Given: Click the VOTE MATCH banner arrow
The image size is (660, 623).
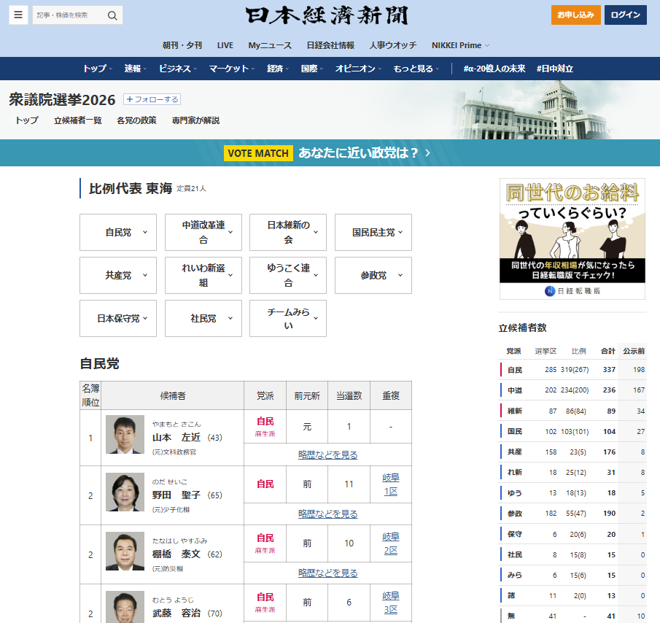Looking at the screenshot, I should coord(427,153).
